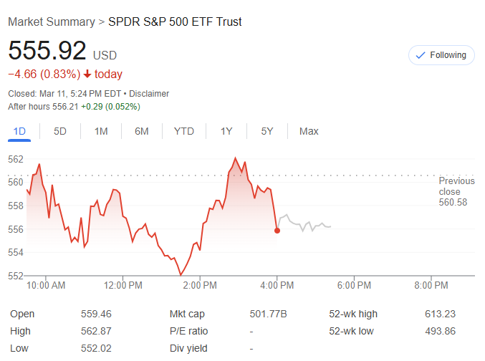The width and height of the screenshot is (485, 361).
Task: Click the SPDR S&P 500 ETF Trust title
Action: 175,21
